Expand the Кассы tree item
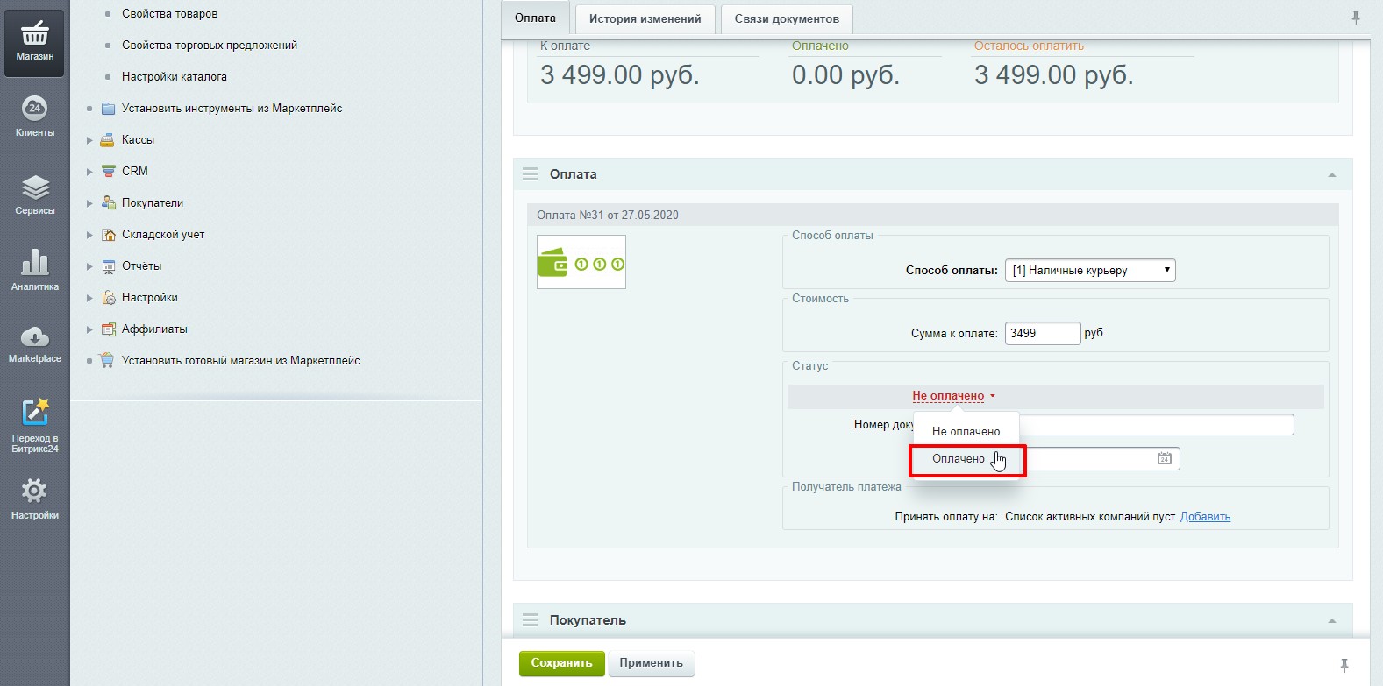Image resolution: width=1383 pixels, height=686 pixels. [x=89, y=140]
